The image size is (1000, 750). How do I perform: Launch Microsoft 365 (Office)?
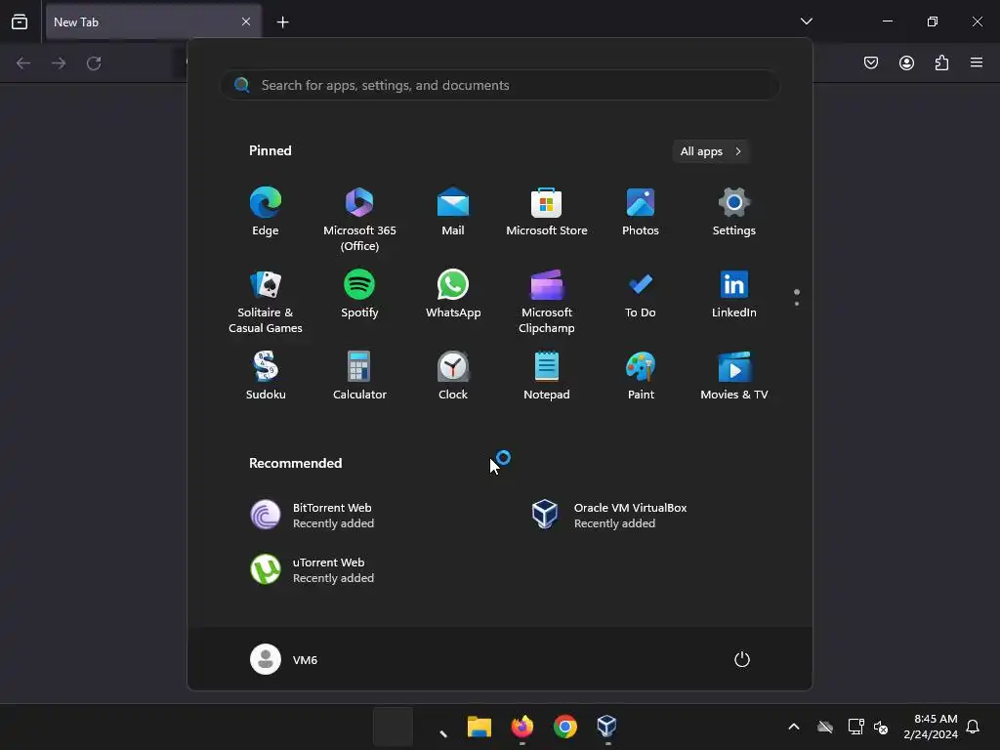coord(359,219)
